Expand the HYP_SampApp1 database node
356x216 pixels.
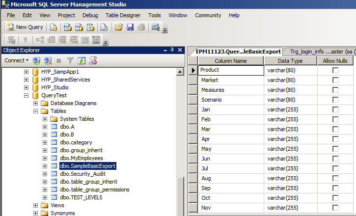pos(27,72)
